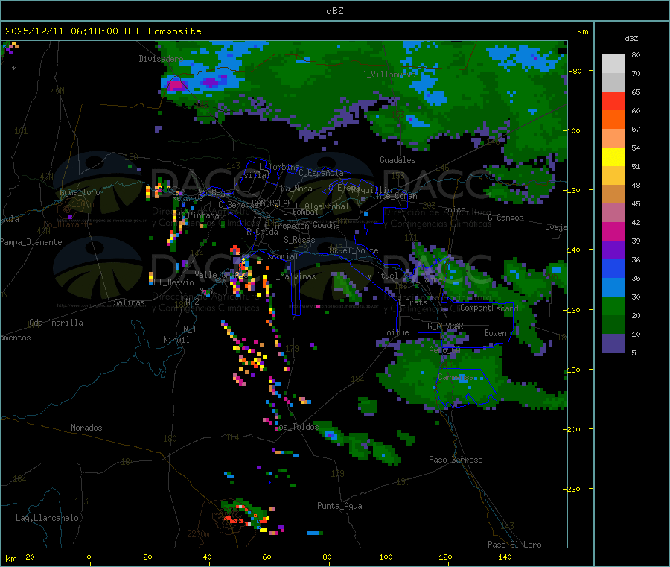This screenshot has height=567, width=670.
Task: Click the V_Atuel map label
Action: pos(383,276)
